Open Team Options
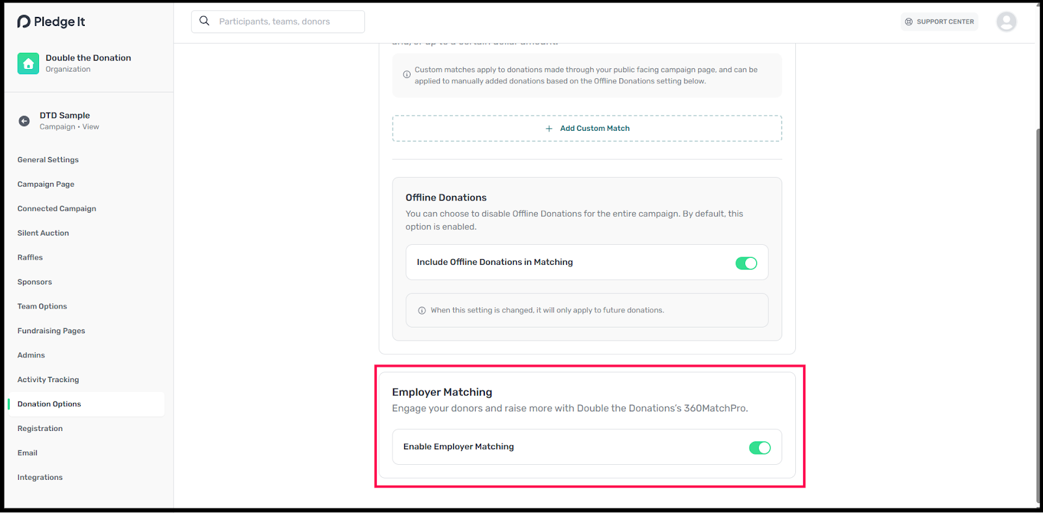The width and height of the screenshot is (1043, 513). pyautogui.click(x=42, y=306)
